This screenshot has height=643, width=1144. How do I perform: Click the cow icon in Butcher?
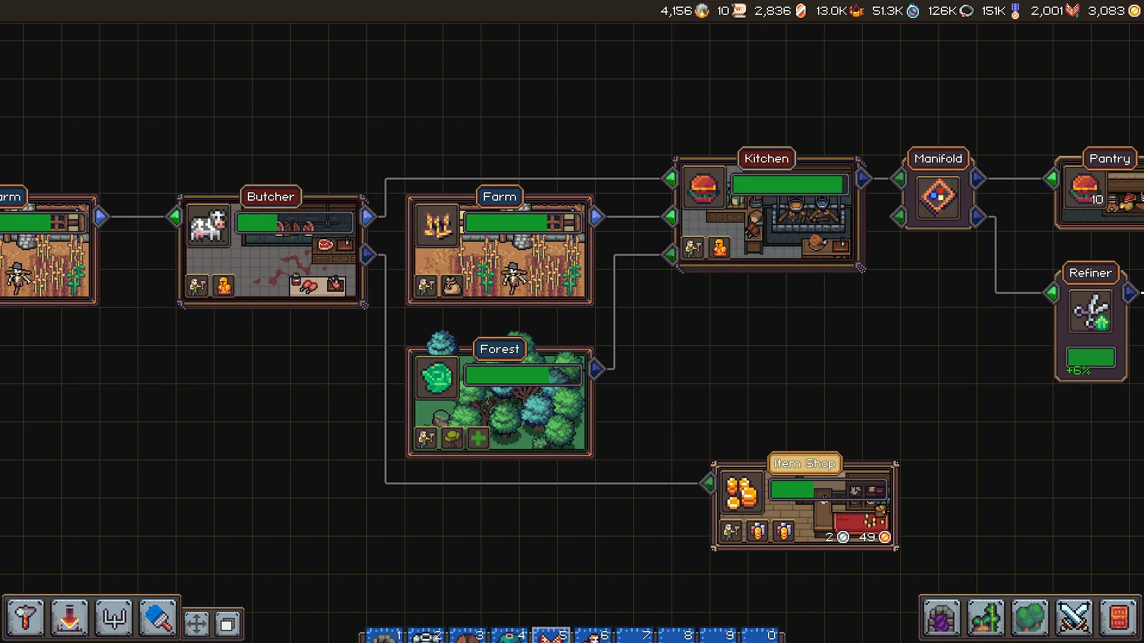tap(208, 225)
